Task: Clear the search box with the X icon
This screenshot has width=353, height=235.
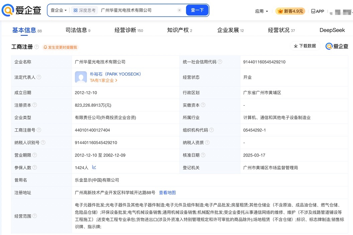Action: (x=180, y=10)
